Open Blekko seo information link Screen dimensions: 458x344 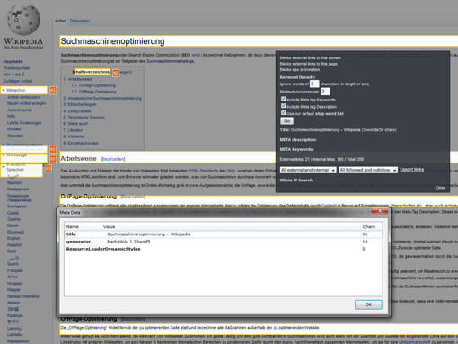tap(300, 69)
